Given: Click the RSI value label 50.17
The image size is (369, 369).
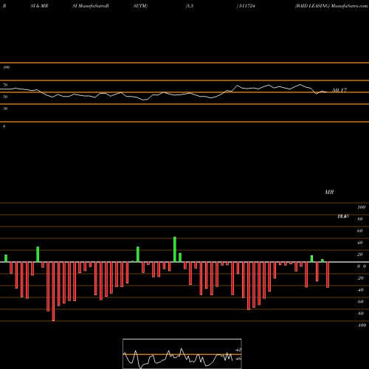Looking at the screenshot, I should click(x=339, y=90).
